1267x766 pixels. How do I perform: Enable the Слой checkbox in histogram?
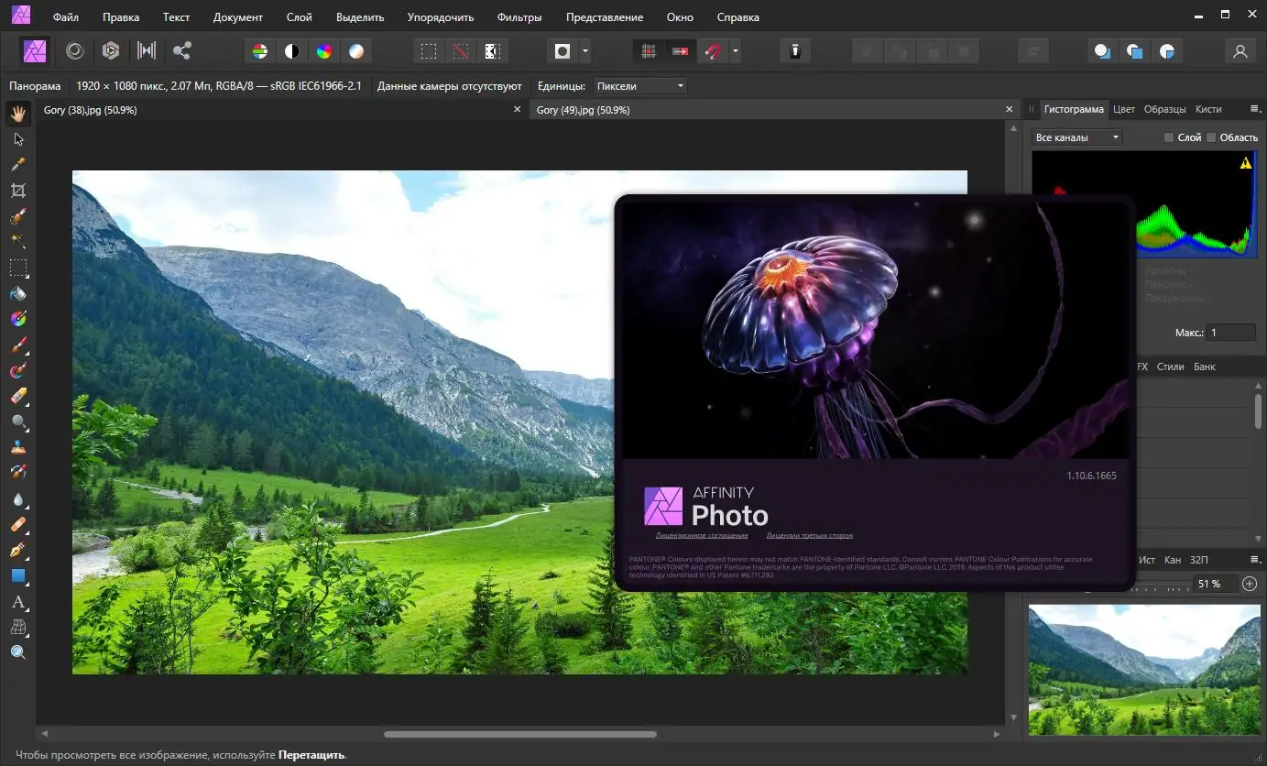pyautogui.click(x=1168, y=137)
